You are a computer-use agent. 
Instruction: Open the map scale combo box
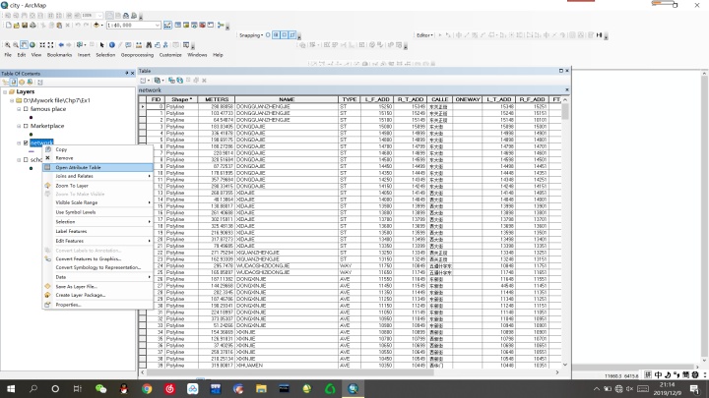tap(134, 26)
